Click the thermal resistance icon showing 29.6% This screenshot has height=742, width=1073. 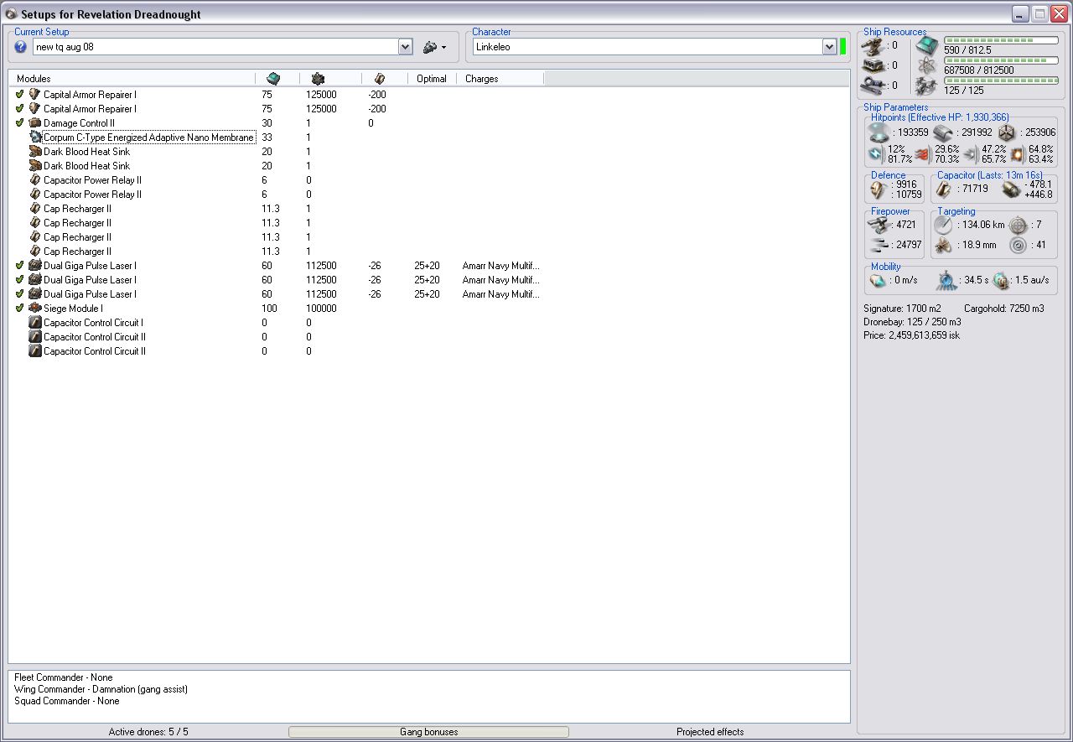923,154
